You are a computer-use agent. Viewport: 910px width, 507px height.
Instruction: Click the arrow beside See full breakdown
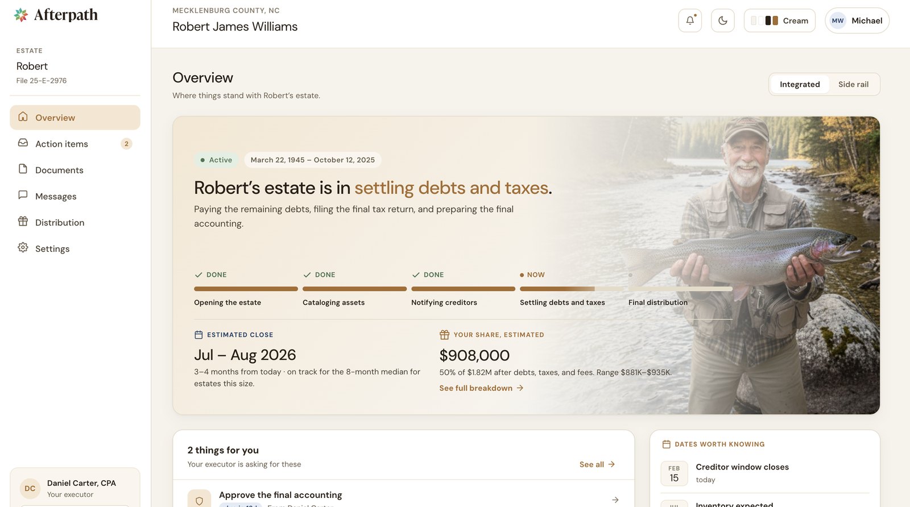(x=520, y=388)
